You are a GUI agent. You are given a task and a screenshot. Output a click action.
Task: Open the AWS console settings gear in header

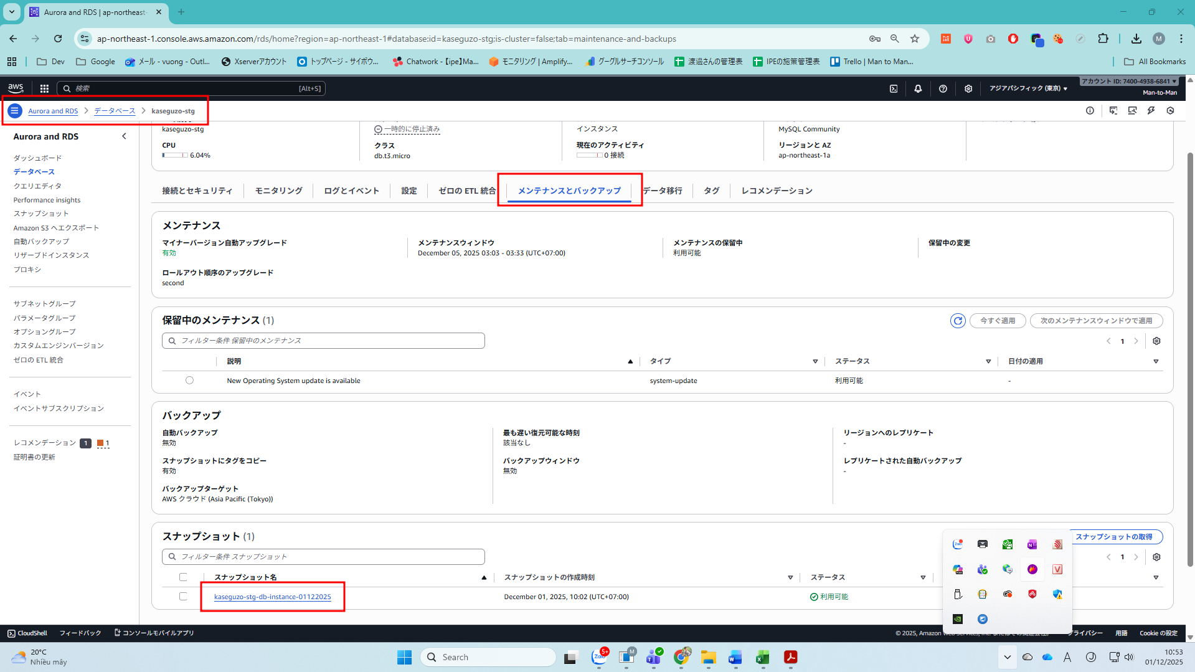click(x=968, y=88)
